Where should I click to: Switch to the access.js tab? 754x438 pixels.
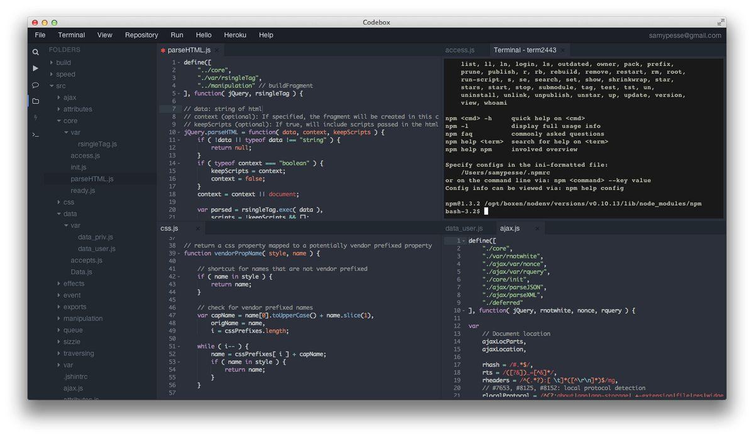pos(460,50)
